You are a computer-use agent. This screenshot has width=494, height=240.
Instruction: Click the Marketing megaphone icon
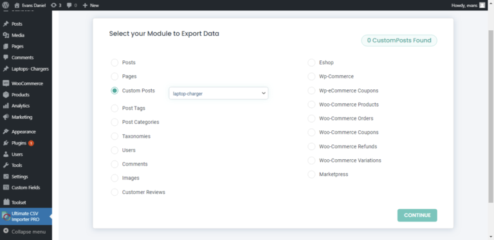[6, 117]
